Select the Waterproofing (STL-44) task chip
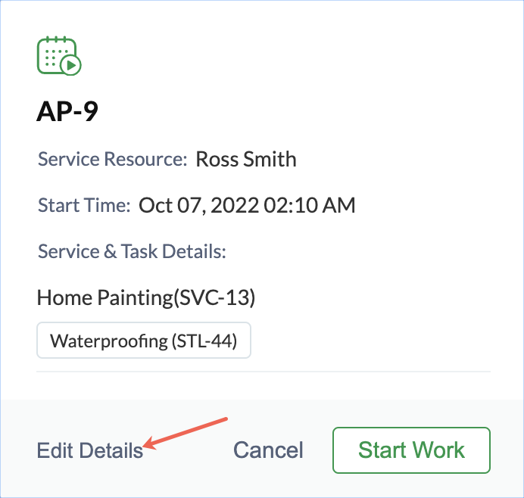524x498 pixels. point(144,341)
